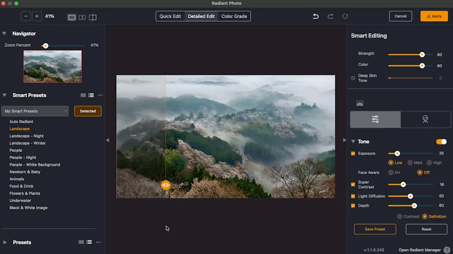Click the help question mark icon
This screenshot has height=254, width=453.
point(446,250)
